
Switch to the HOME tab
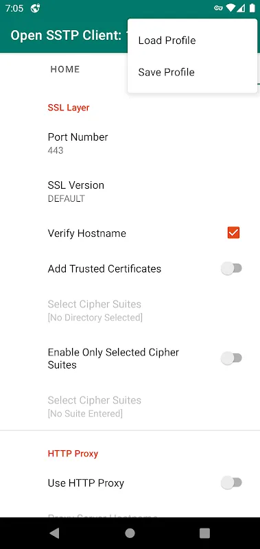click(x=65, y=69)
